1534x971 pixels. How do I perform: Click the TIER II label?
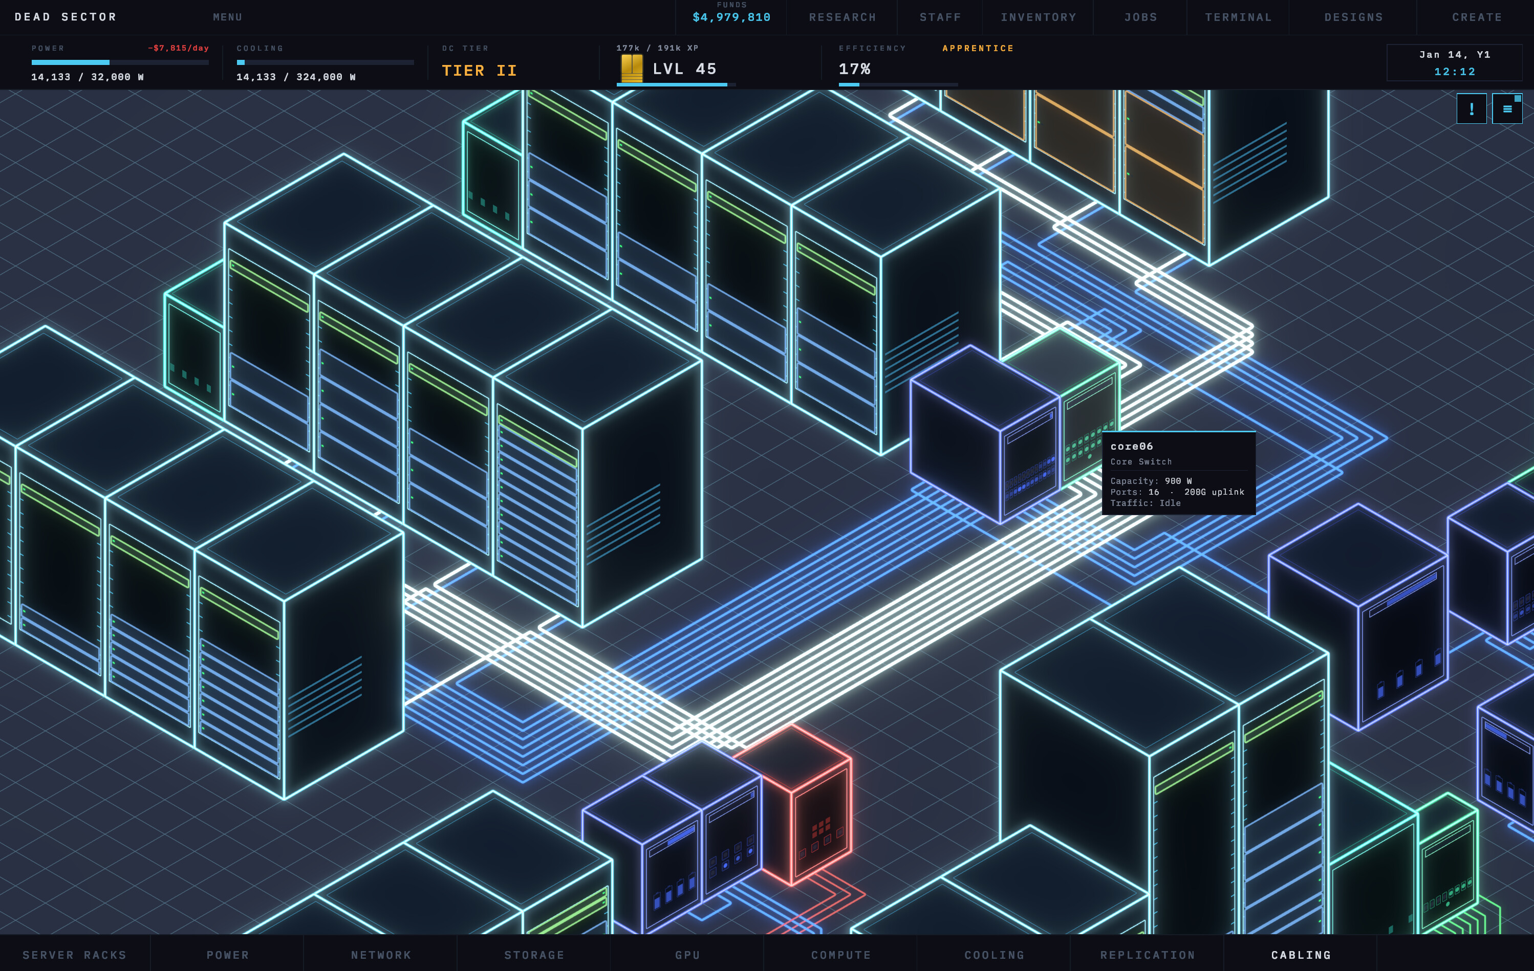coord(479,70)
